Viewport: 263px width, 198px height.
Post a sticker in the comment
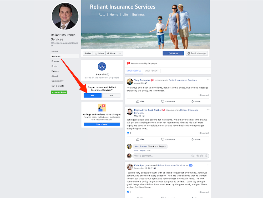point(206,156)
